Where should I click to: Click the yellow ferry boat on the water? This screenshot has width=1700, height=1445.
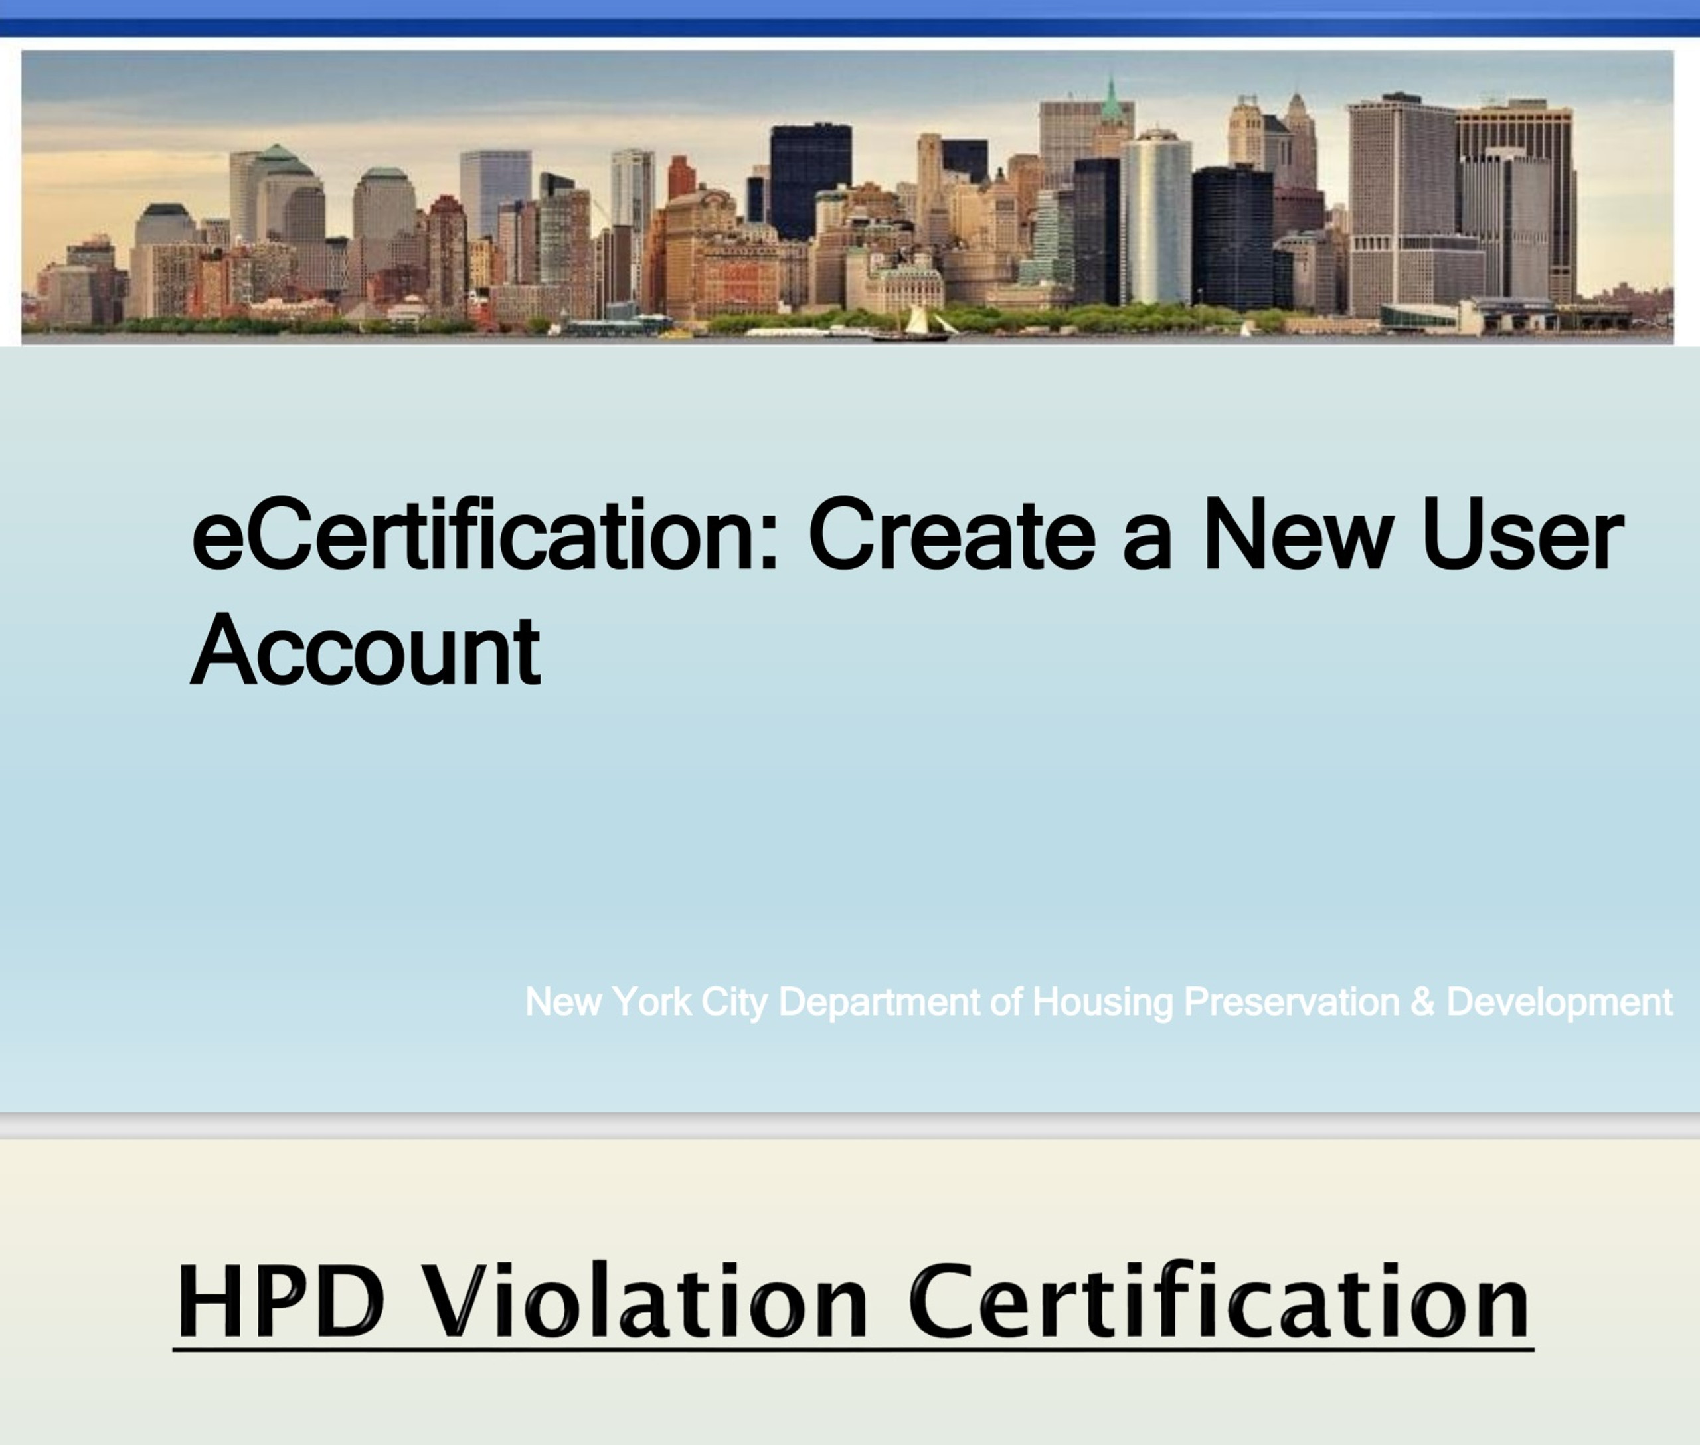pos(675,333)
